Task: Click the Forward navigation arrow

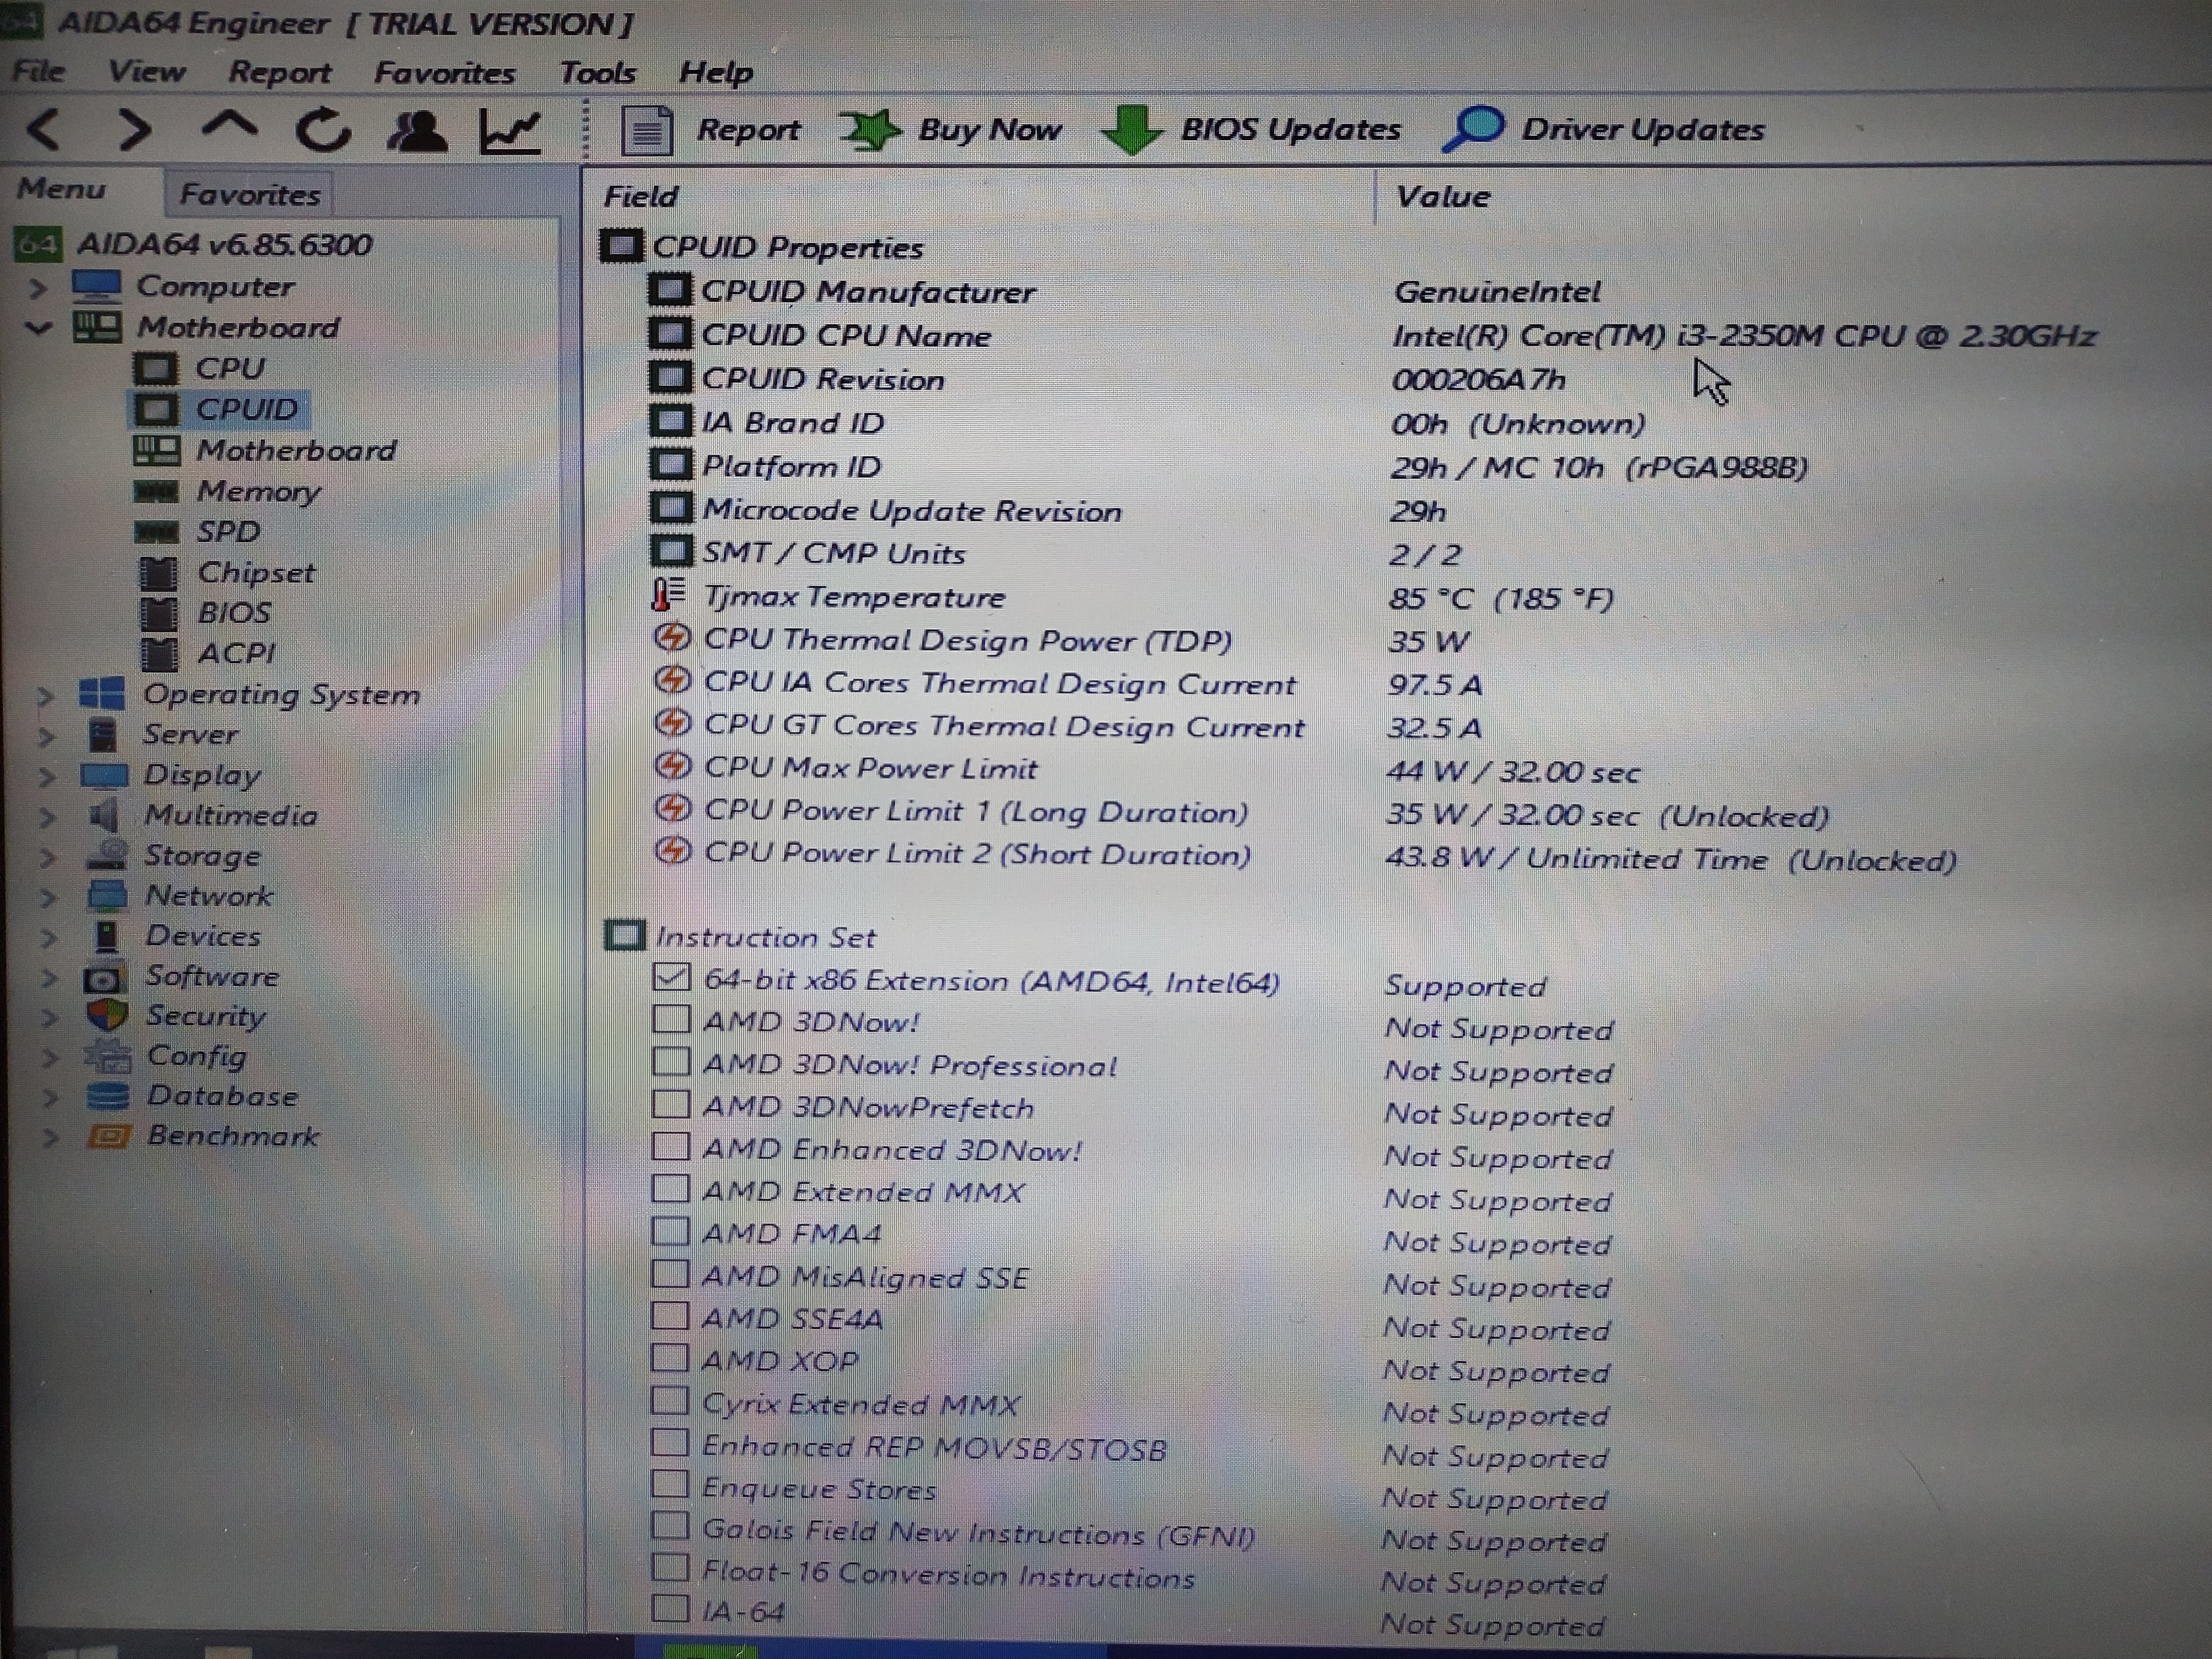Action: tap(135, 130)
